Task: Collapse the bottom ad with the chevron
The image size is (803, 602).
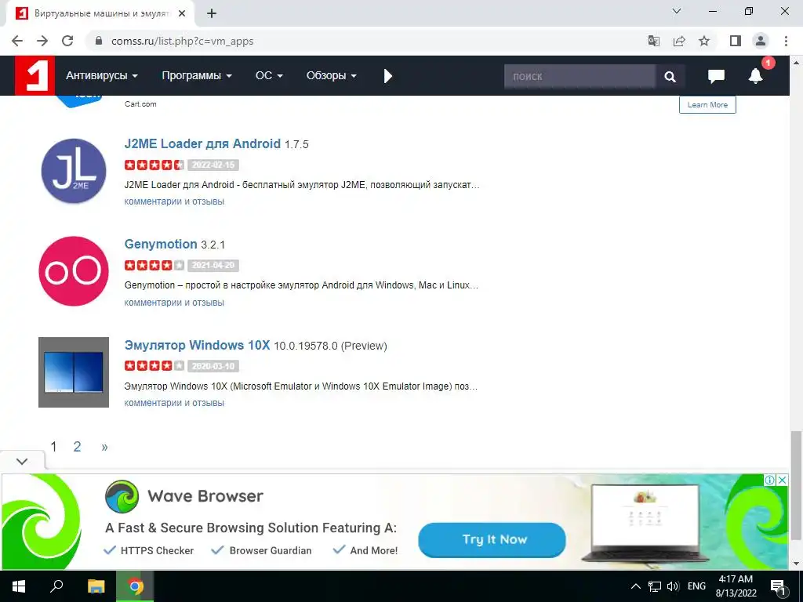Action: pyautogui.click(x=22, y=461)
